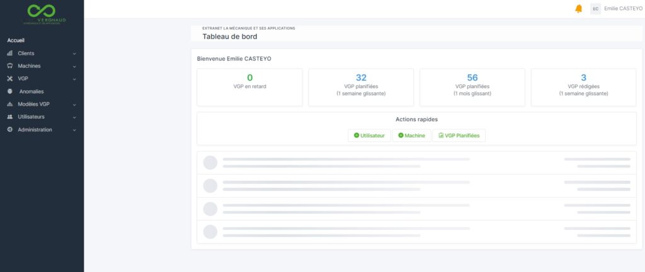Open the 32 VGP planifiées weekly card

point(361,87)
